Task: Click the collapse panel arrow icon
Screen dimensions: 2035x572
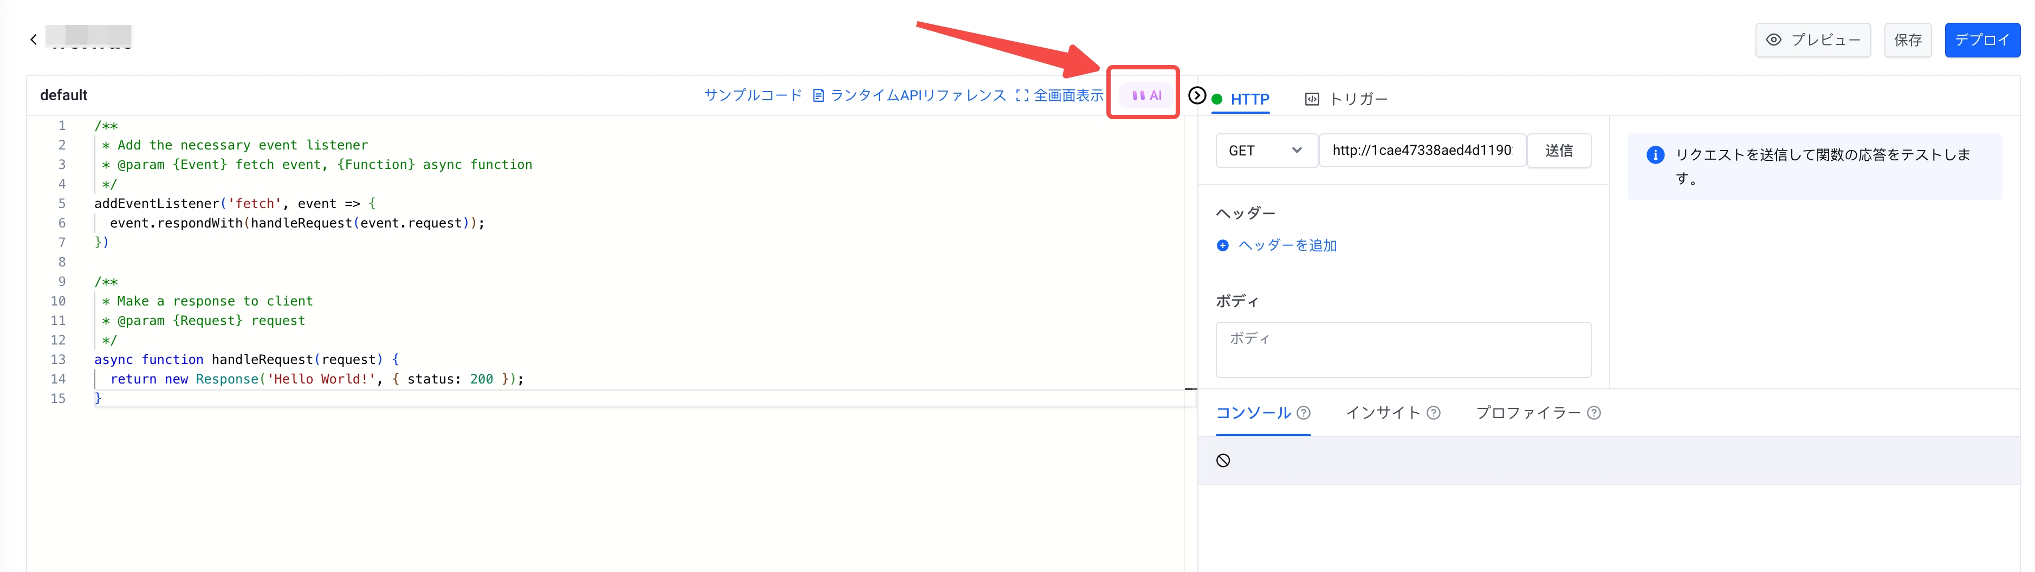Action: tap(1197, 95)
